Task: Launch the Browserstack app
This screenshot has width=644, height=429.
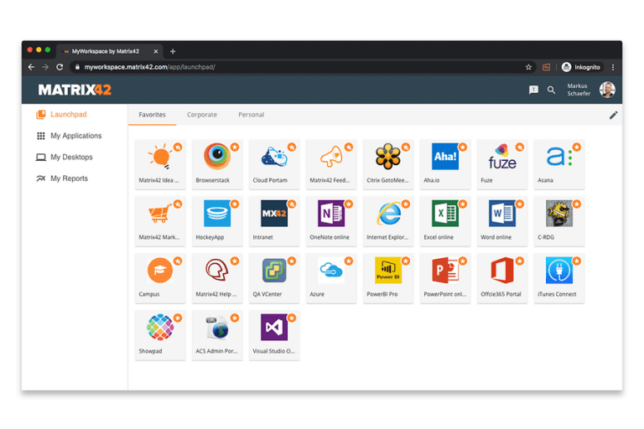Action: (x=217, y=164)
